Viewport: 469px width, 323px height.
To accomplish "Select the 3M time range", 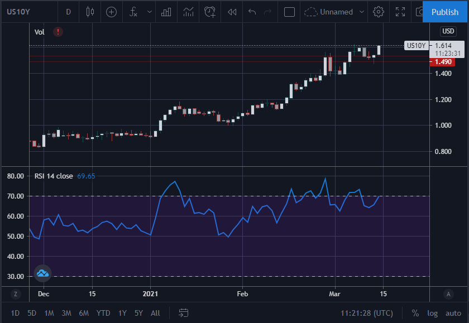I will (66, 313).
